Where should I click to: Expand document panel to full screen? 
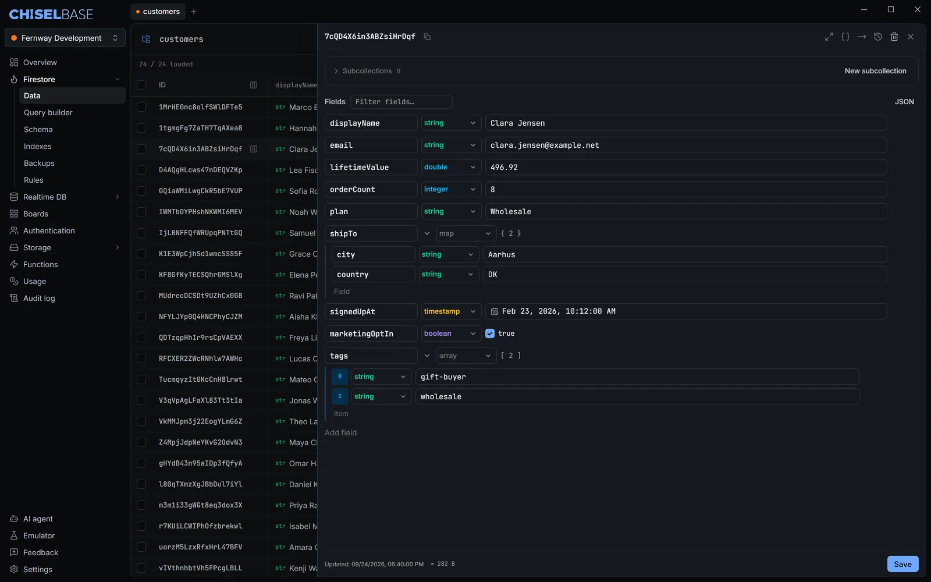[x=829, y=37]
